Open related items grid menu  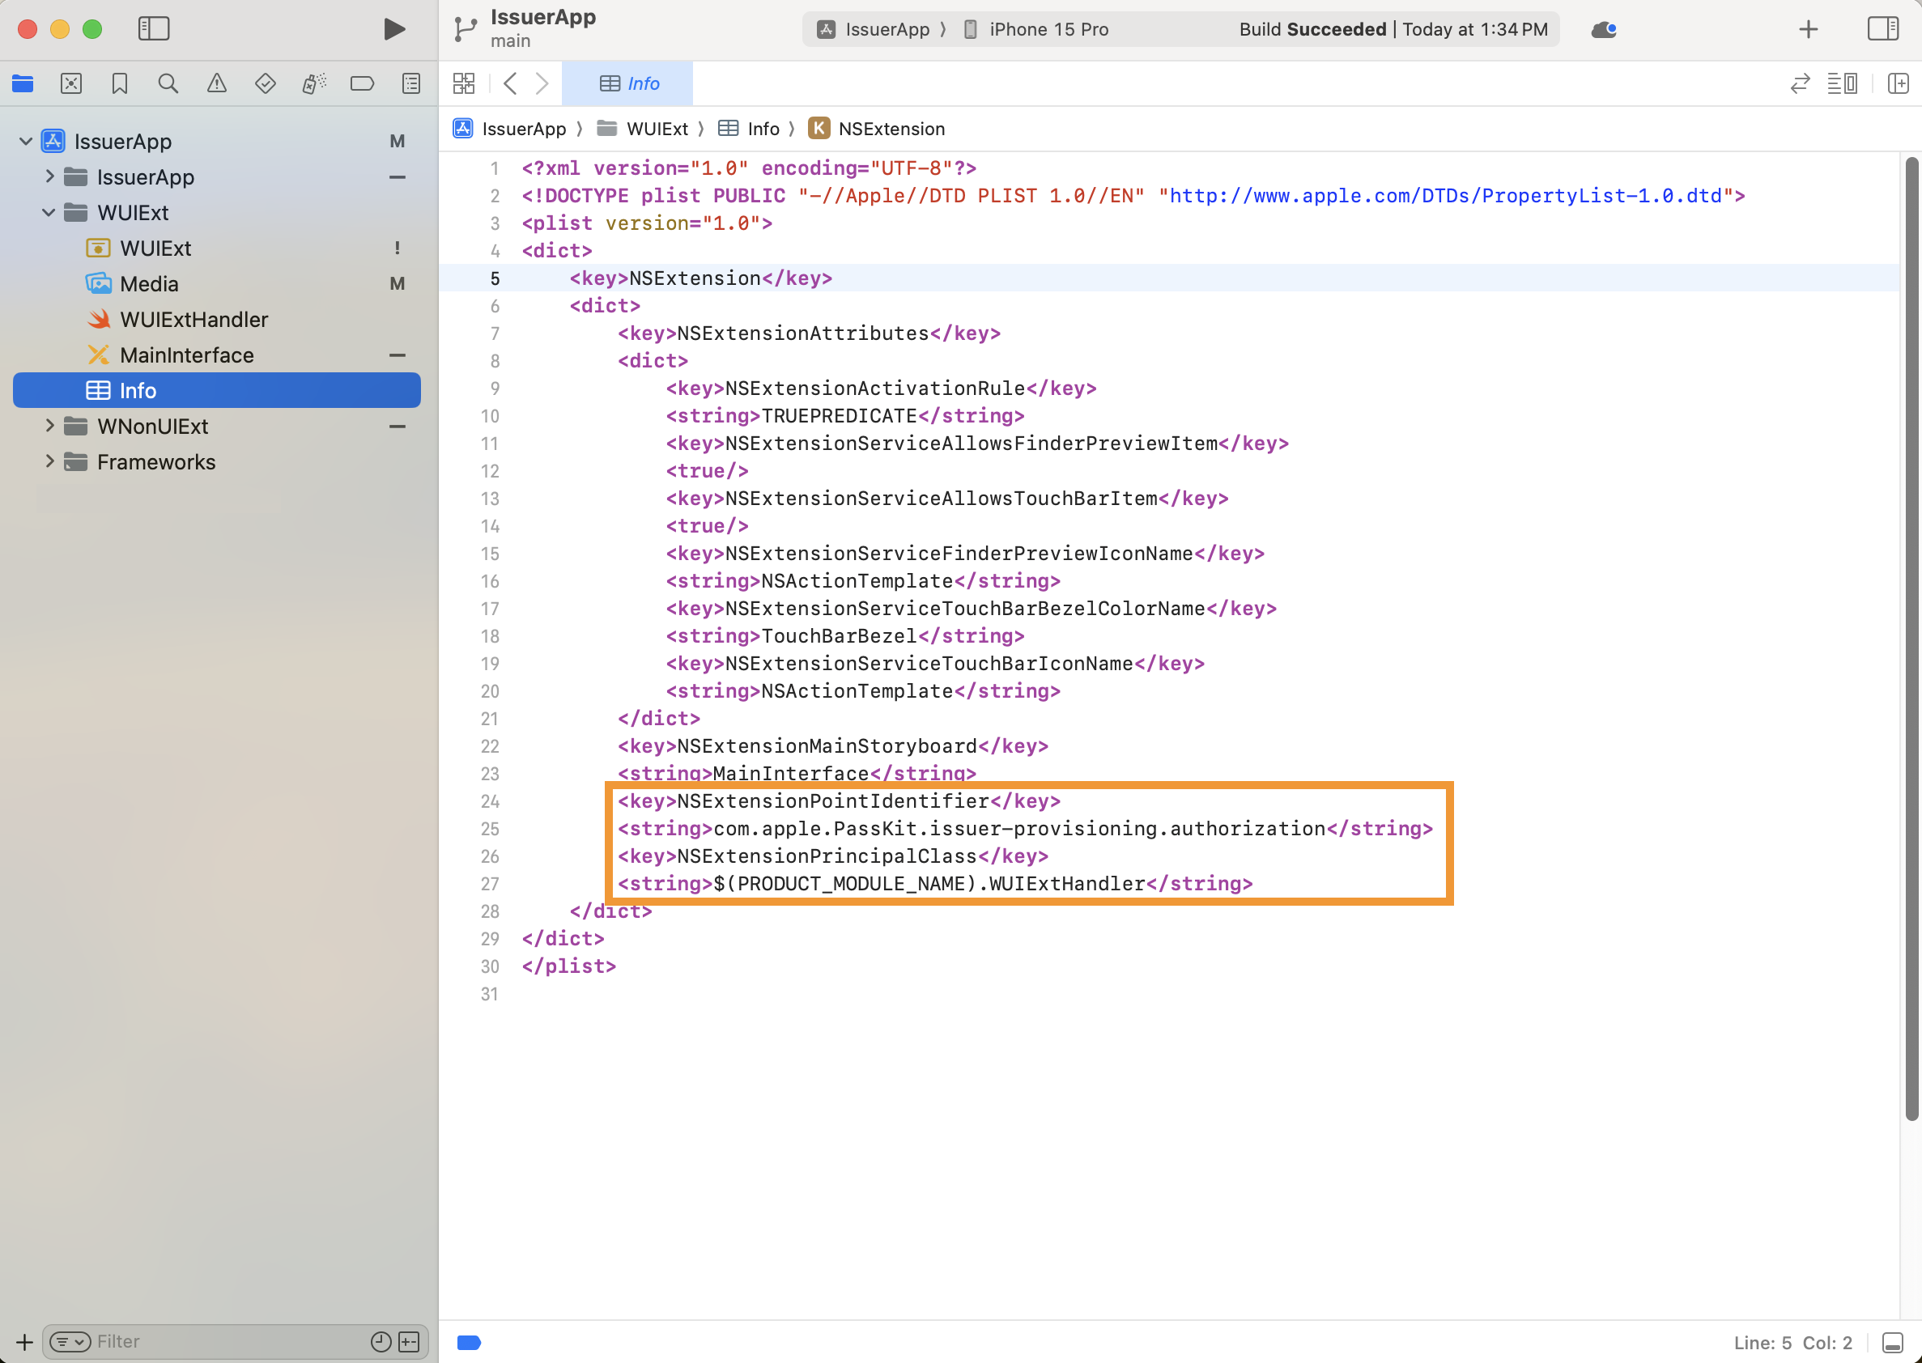tap(464, 83)
